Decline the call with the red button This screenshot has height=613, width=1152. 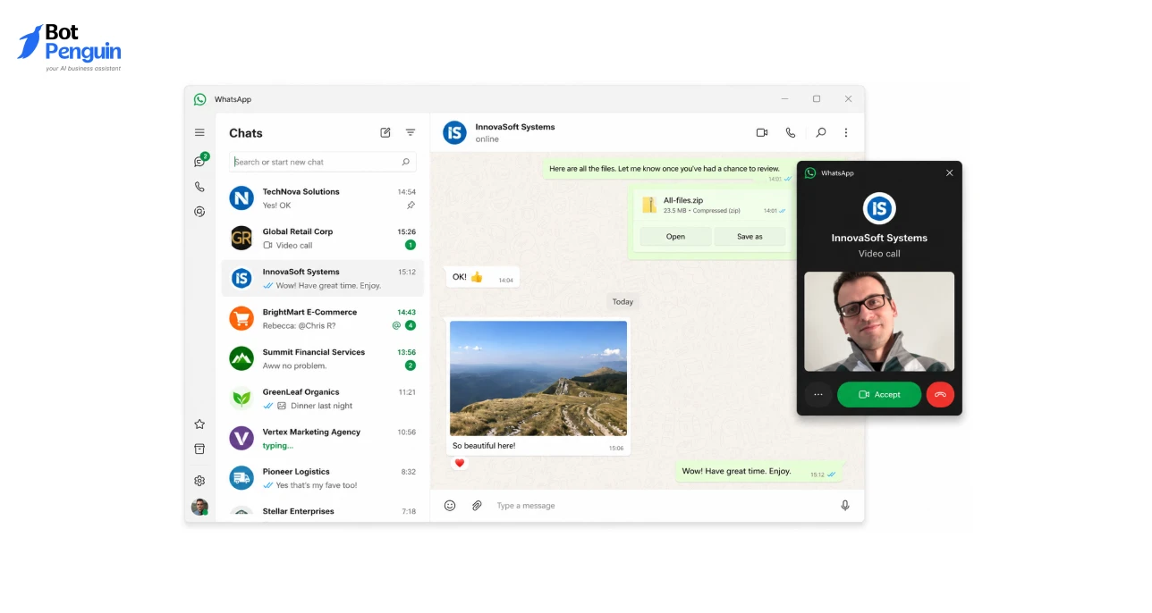point(940,394)
